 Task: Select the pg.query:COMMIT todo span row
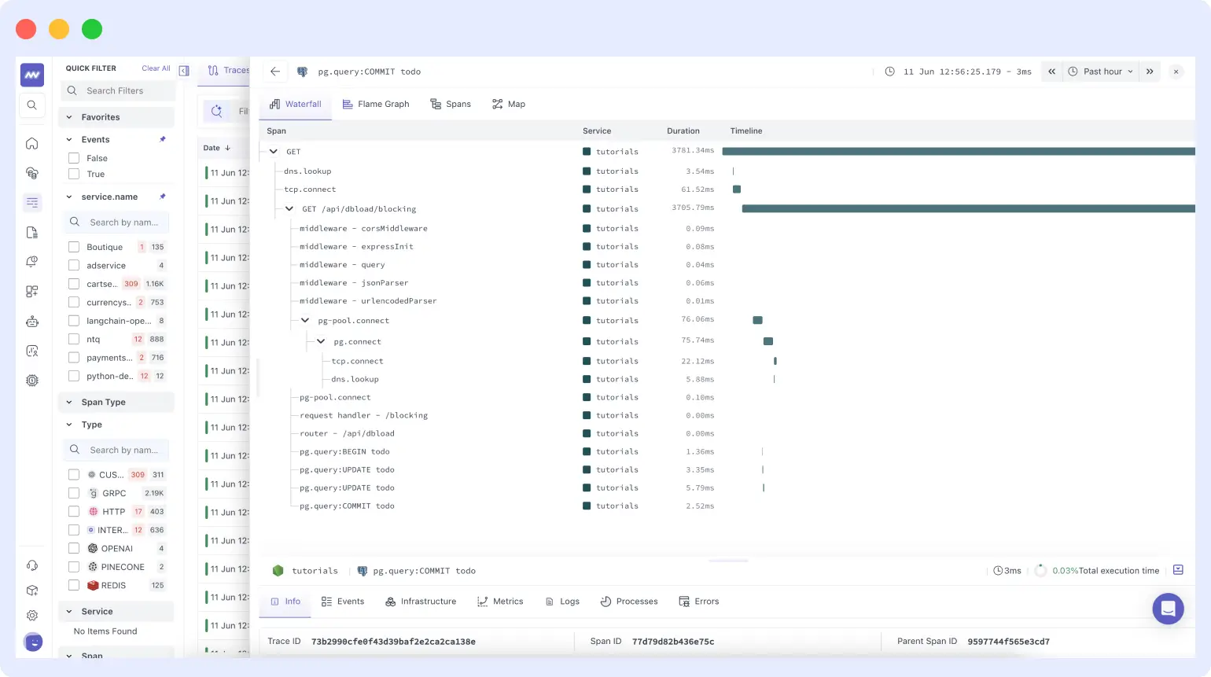click(x=727, y=506)
